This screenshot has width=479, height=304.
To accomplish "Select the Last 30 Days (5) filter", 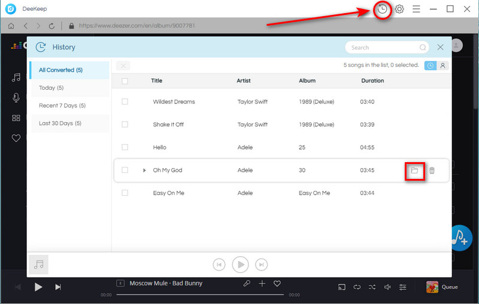I will pos(69,123).
